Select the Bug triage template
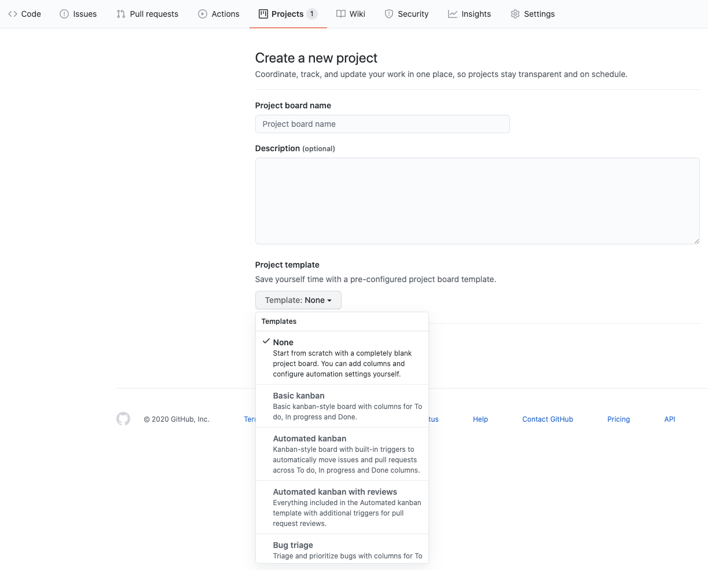The image size is (708, 570). point(342,549)
